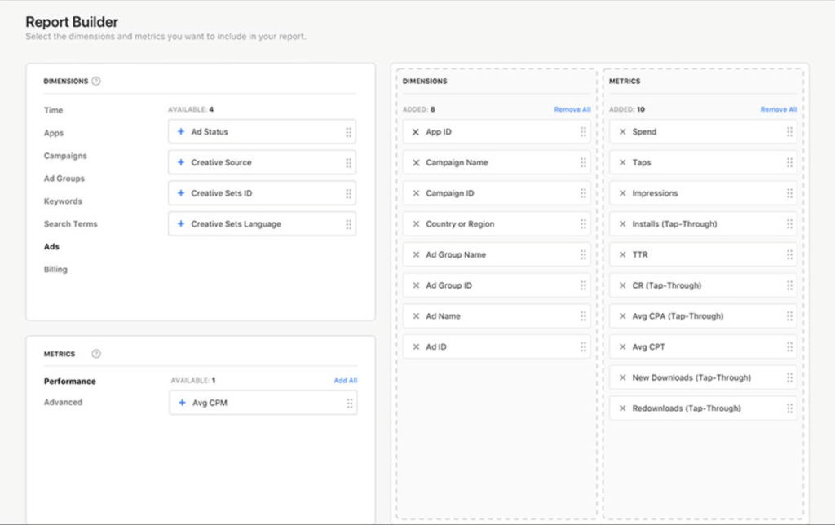Click the grip handle on TTR row

(x=789, y=255)
